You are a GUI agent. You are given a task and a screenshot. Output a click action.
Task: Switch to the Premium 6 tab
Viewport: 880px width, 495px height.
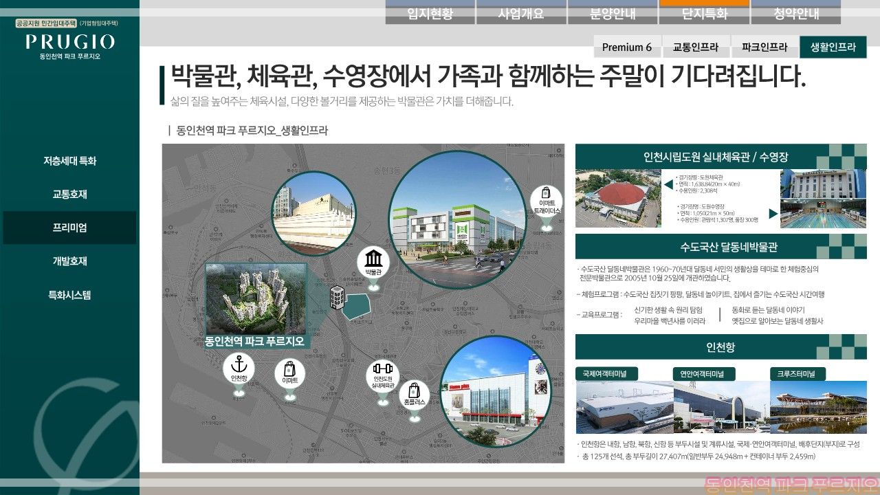pyautogui.click(x=627, y=47)
